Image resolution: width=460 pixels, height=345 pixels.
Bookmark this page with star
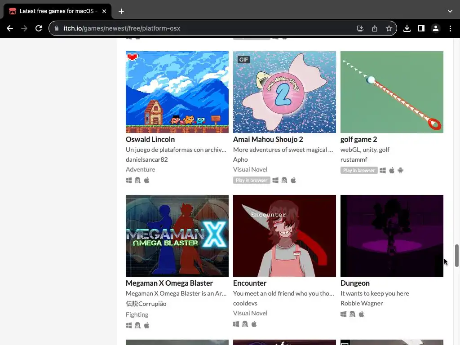pos(389,28)
